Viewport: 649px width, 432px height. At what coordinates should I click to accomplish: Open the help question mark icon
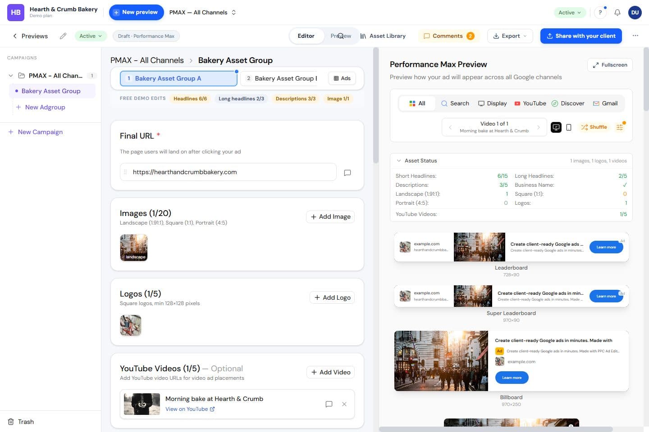(x=600, y=13)
